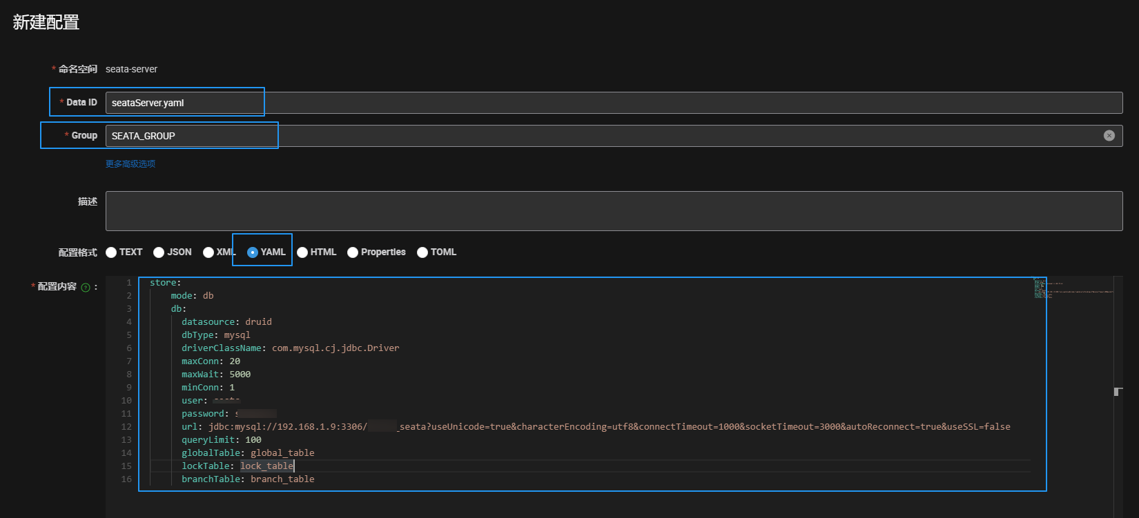Click the jdbc url line
Image resolution: width=1139 pixels, height=518 pixels.
pos(596,427)
